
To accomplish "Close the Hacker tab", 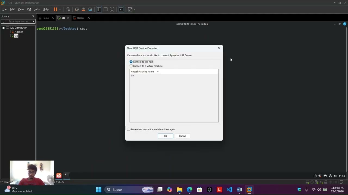I will (89, 18).
